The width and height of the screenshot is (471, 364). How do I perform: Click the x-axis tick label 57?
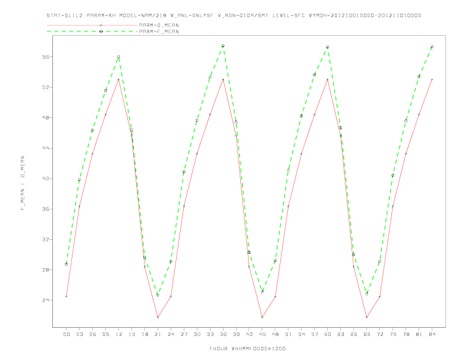[315, 334]
